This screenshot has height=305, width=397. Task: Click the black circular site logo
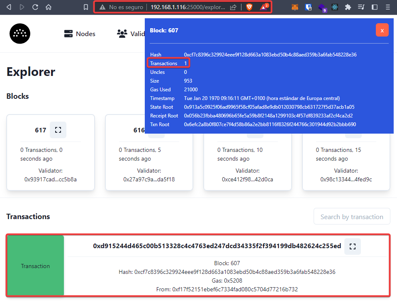20,34
